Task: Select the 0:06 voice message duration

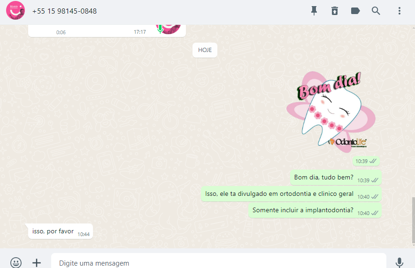Action: (61, 32)
